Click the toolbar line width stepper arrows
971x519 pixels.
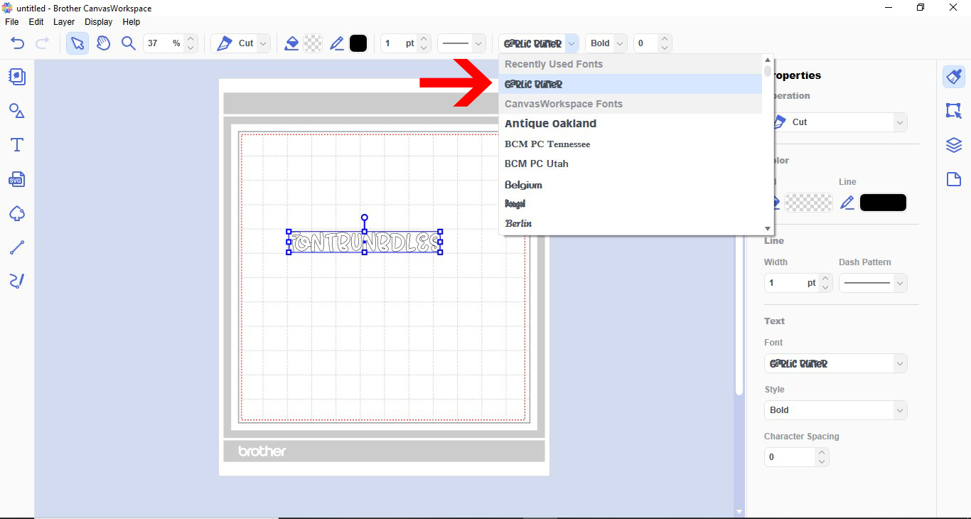click(424, 43)
